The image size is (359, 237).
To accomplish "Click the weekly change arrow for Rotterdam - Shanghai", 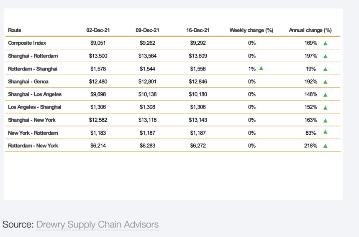I will coord(261,68).
